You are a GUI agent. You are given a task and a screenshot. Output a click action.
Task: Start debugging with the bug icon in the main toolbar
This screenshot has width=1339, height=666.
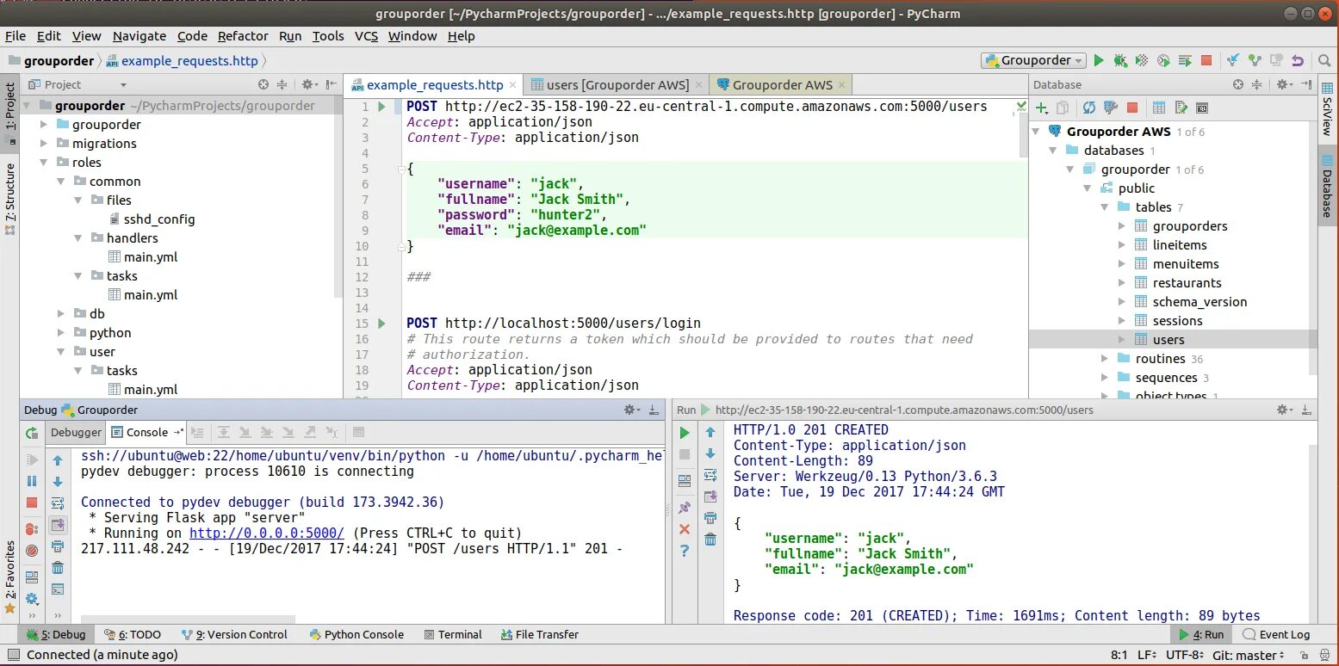(1119, 60)
